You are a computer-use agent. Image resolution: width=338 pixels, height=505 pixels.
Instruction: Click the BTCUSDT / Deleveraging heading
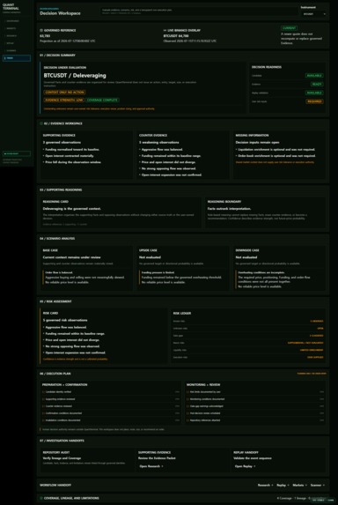point(75,76)
